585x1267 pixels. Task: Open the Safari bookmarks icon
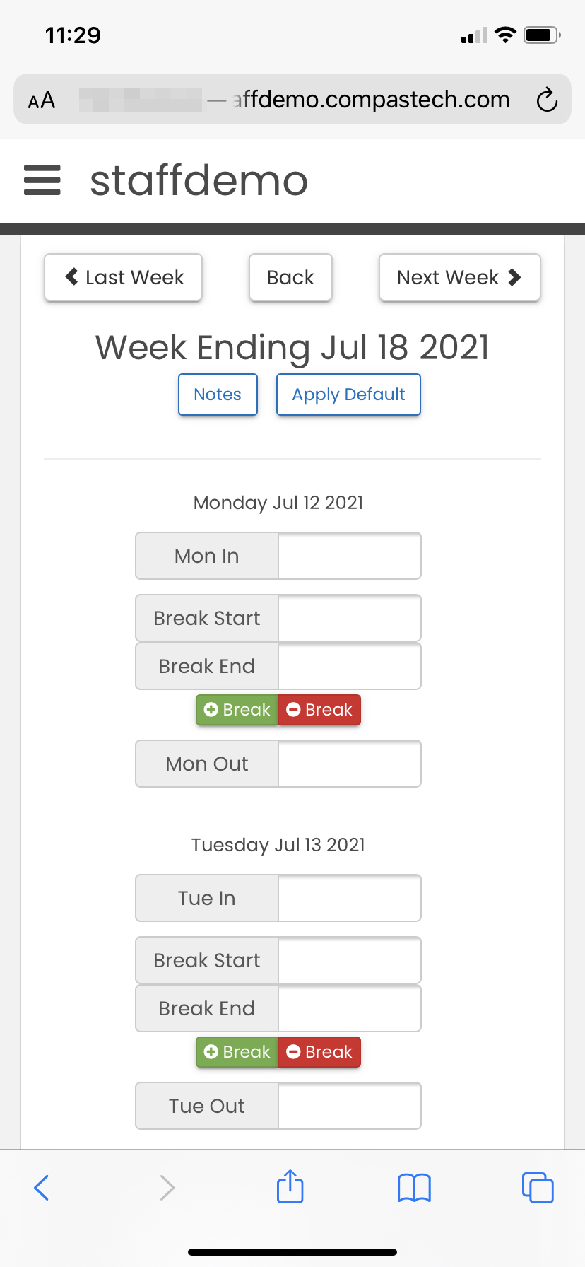[x=414, y=1187]
